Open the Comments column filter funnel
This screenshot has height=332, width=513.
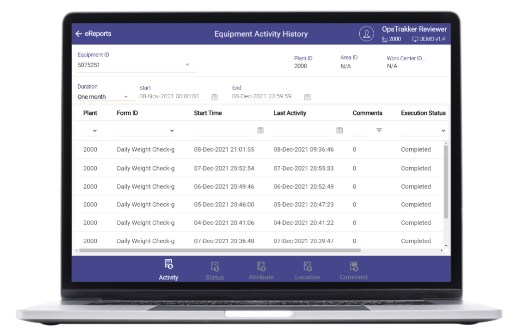tap(379, 130)
